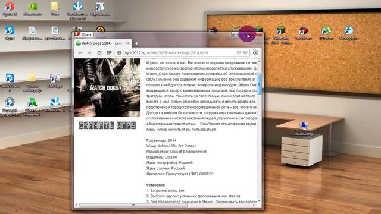This screenshot has height=214, width=381.
Task: Click the 'Лекарство: Присутствует' line
Action: click(x=180, y=174)
